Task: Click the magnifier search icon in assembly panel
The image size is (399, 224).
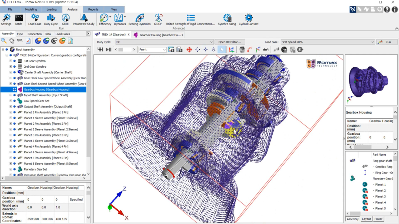Action: 4,41
